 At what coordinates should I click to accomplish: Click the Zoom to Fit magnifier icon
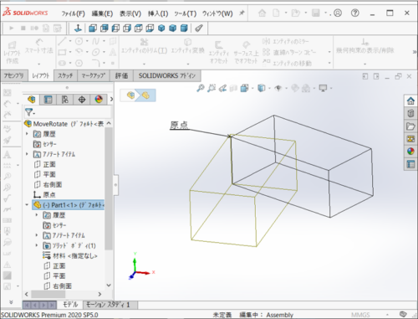pyautogui.click(x=200, y=88)
